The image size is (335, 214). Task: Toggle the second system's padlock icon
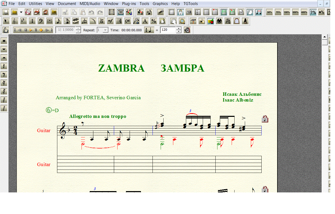pos(265,189)
